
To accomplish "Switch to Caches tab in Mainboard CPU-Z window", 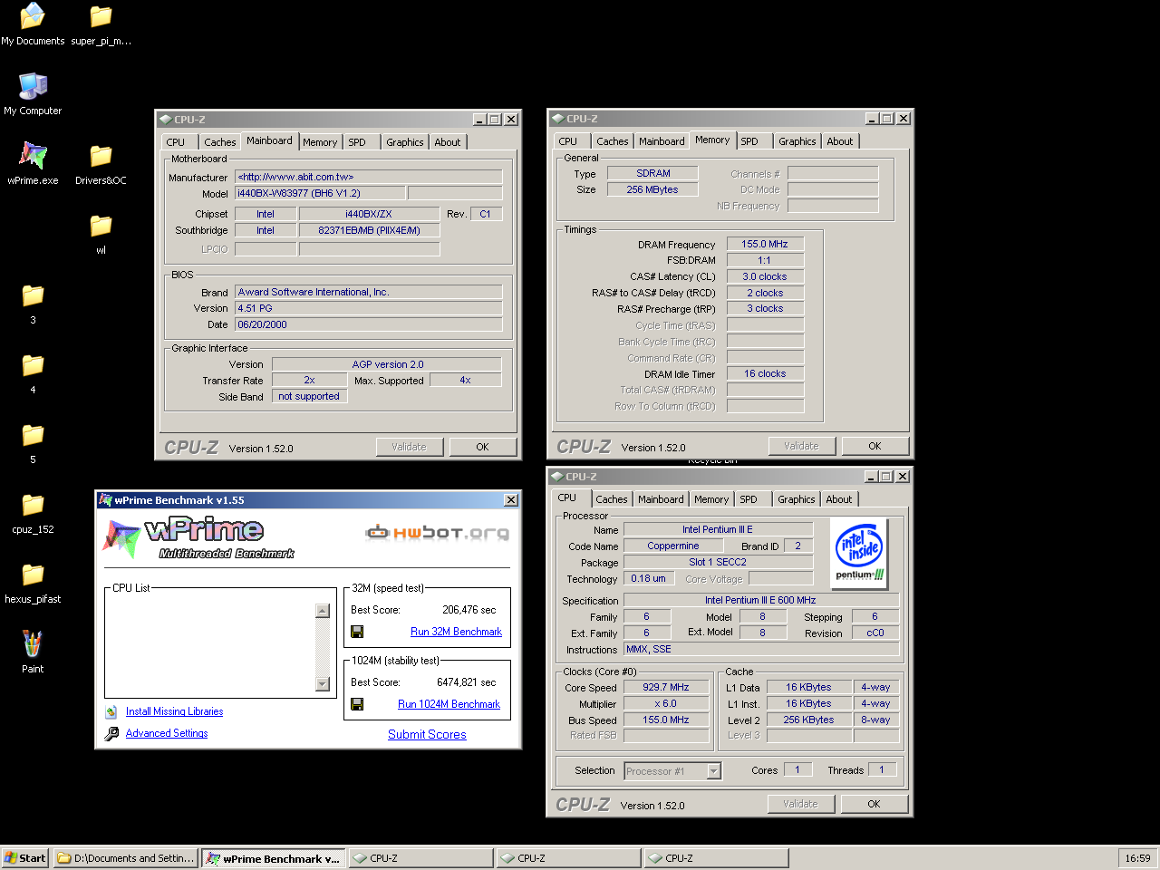I will click(219, 142).
